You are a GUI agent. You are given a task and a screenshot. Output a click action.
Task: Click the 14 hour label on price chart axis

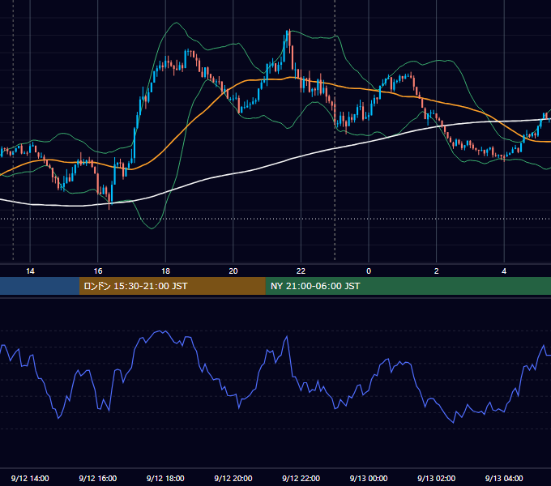click(x=30, y=271)
